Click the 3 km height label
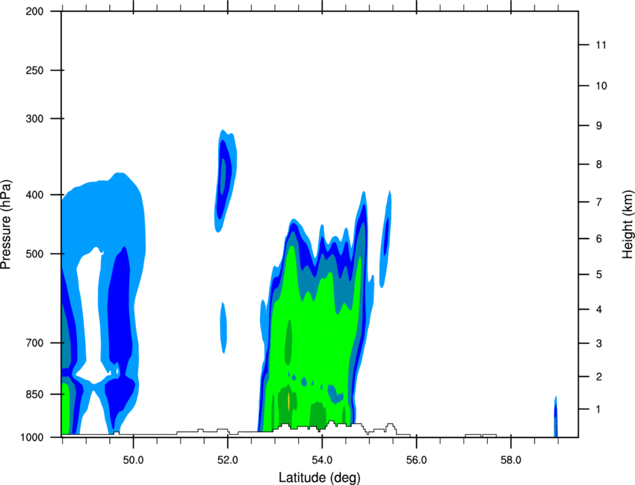The image size is (635, 485). (x=599, y=343)
